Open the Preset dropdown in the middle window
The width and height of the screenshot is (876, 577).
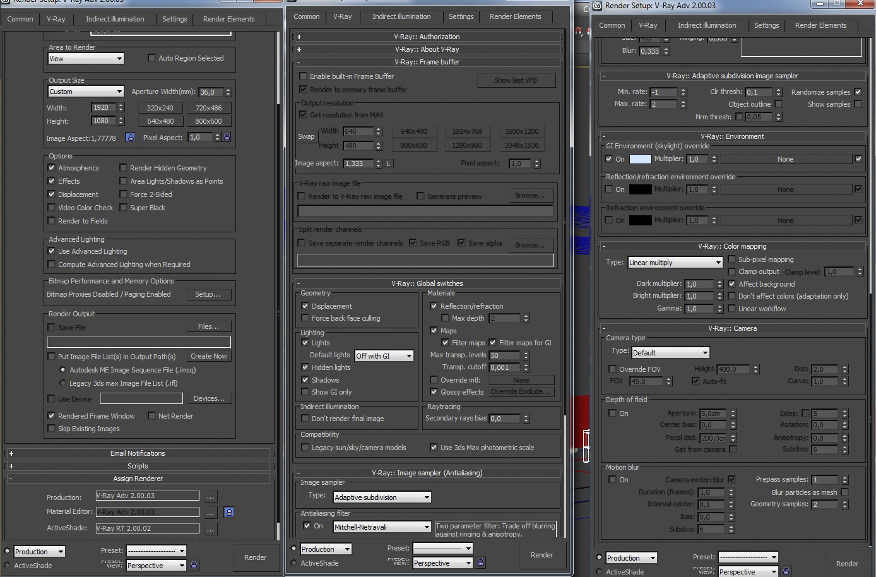[442, 549]
